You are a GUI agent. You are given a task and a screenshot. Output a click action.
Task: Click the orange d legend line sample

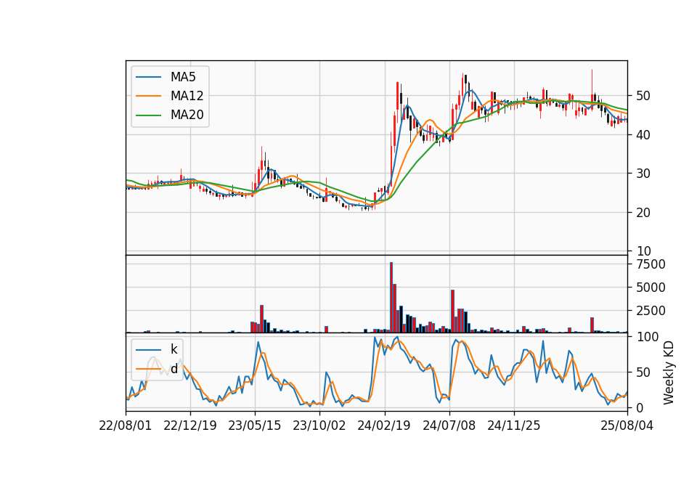pyautogui.click(x=148, y=369)
